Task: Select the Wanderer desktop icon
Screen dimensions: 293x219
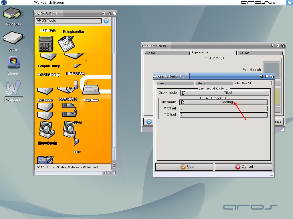Action: coord(13,88)
